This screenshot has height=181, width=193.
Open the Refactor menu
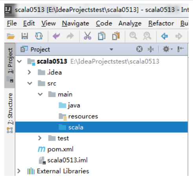(161, 24)
